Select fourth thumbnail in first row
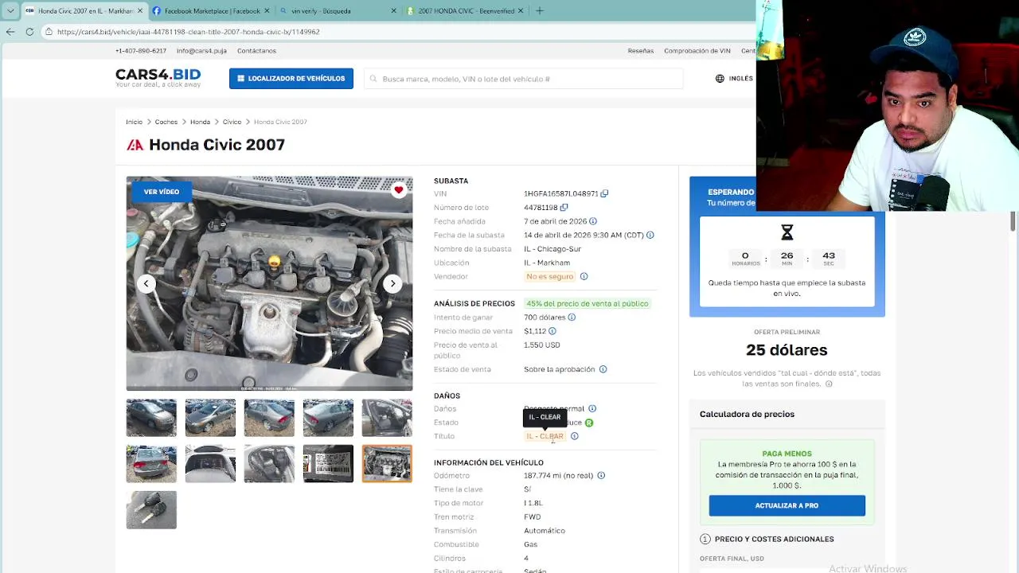Image resolution: width=1019 pixels, height=573 pixels. (x=328, y=418)
